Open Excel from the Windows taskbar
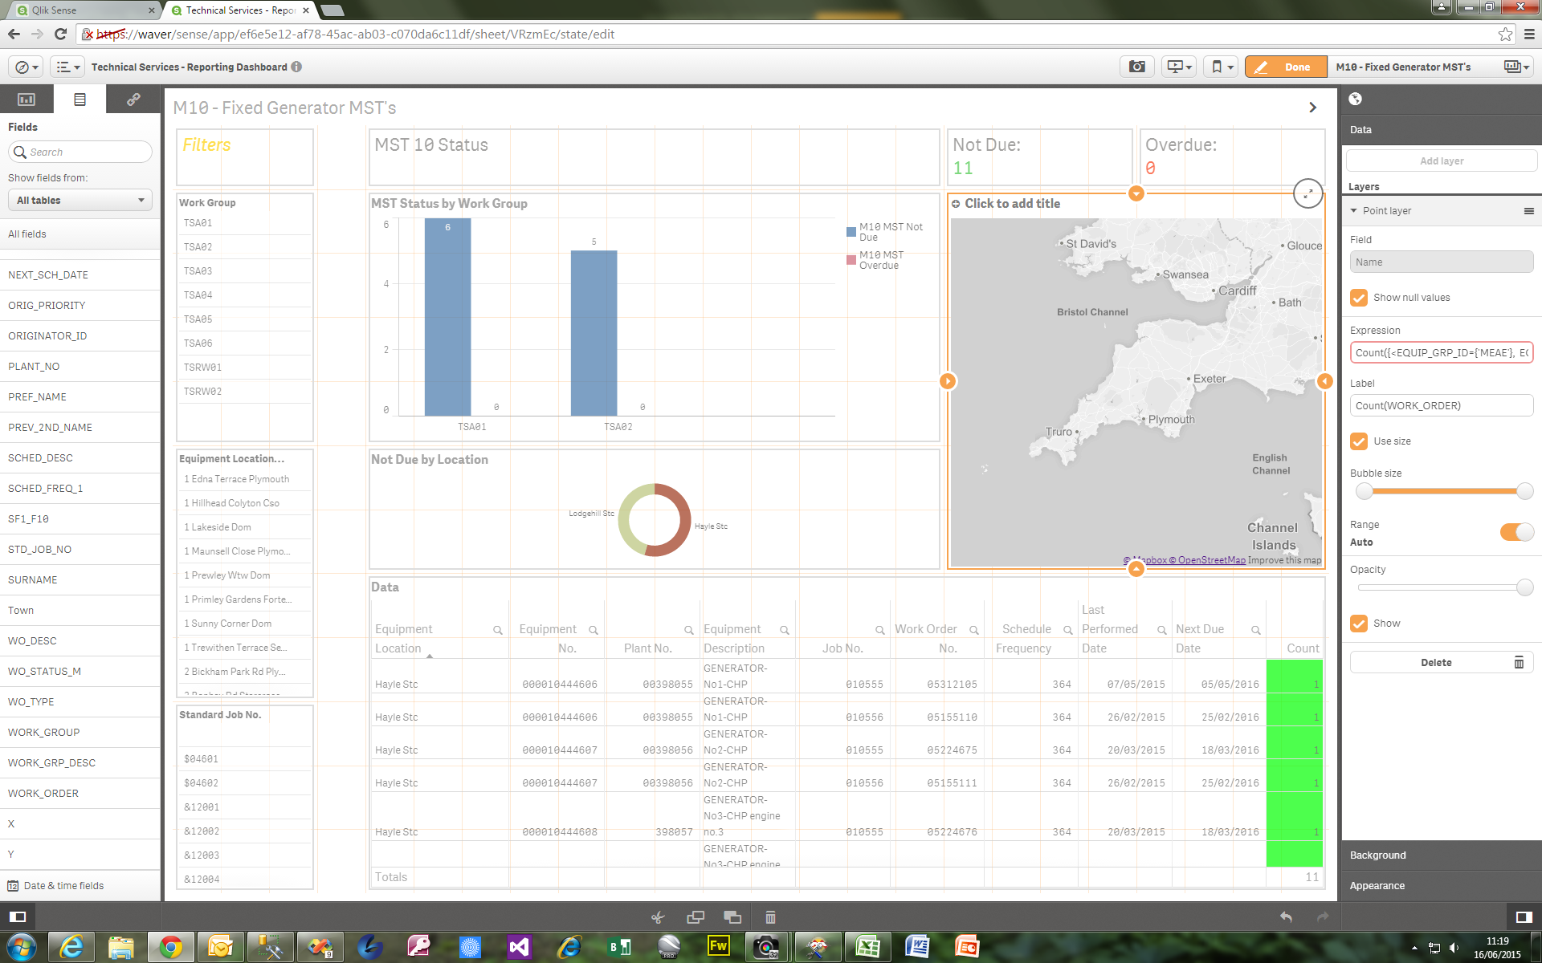 (x=867, y=948)
